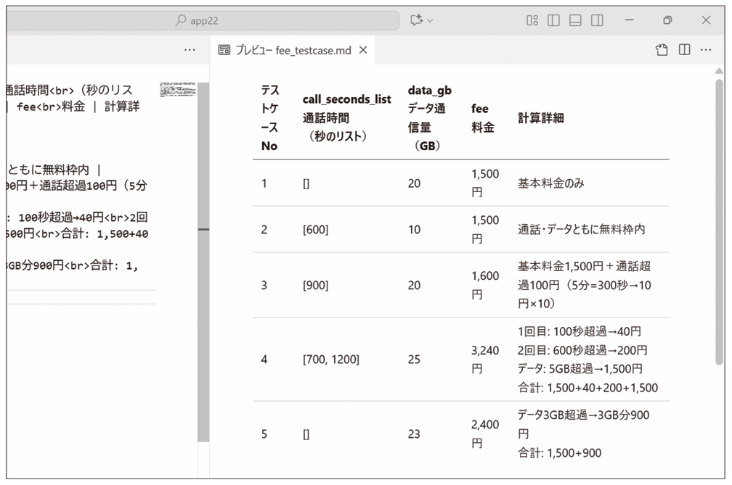Screen dimensions: 732x485
Task: Close the VS Code window
Action: coord(707,20)
